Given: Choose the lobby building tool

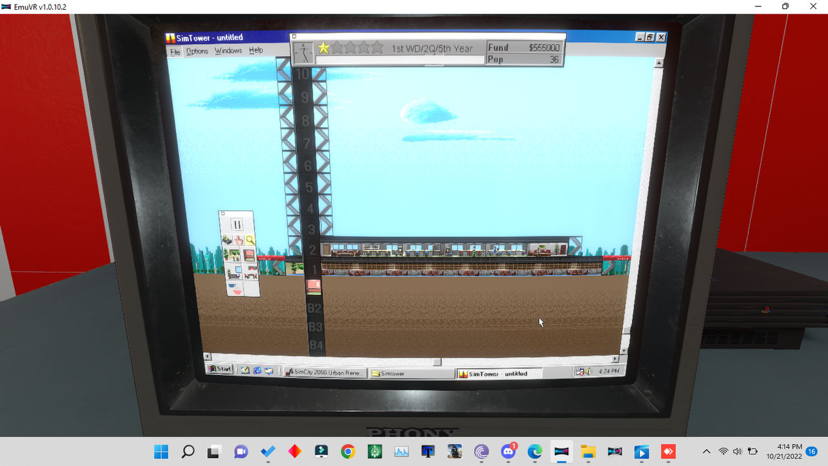Looking at the screenshot, I should (232, 254).
